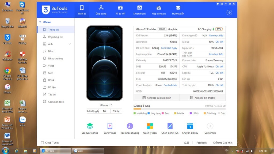Click the skin shirt icon in title bar
The image size is (274, 154).
(x=218, y=4)
